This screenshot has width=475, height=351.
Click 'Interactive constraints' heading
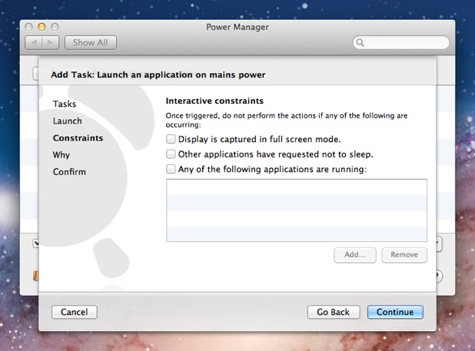point(214,101)
